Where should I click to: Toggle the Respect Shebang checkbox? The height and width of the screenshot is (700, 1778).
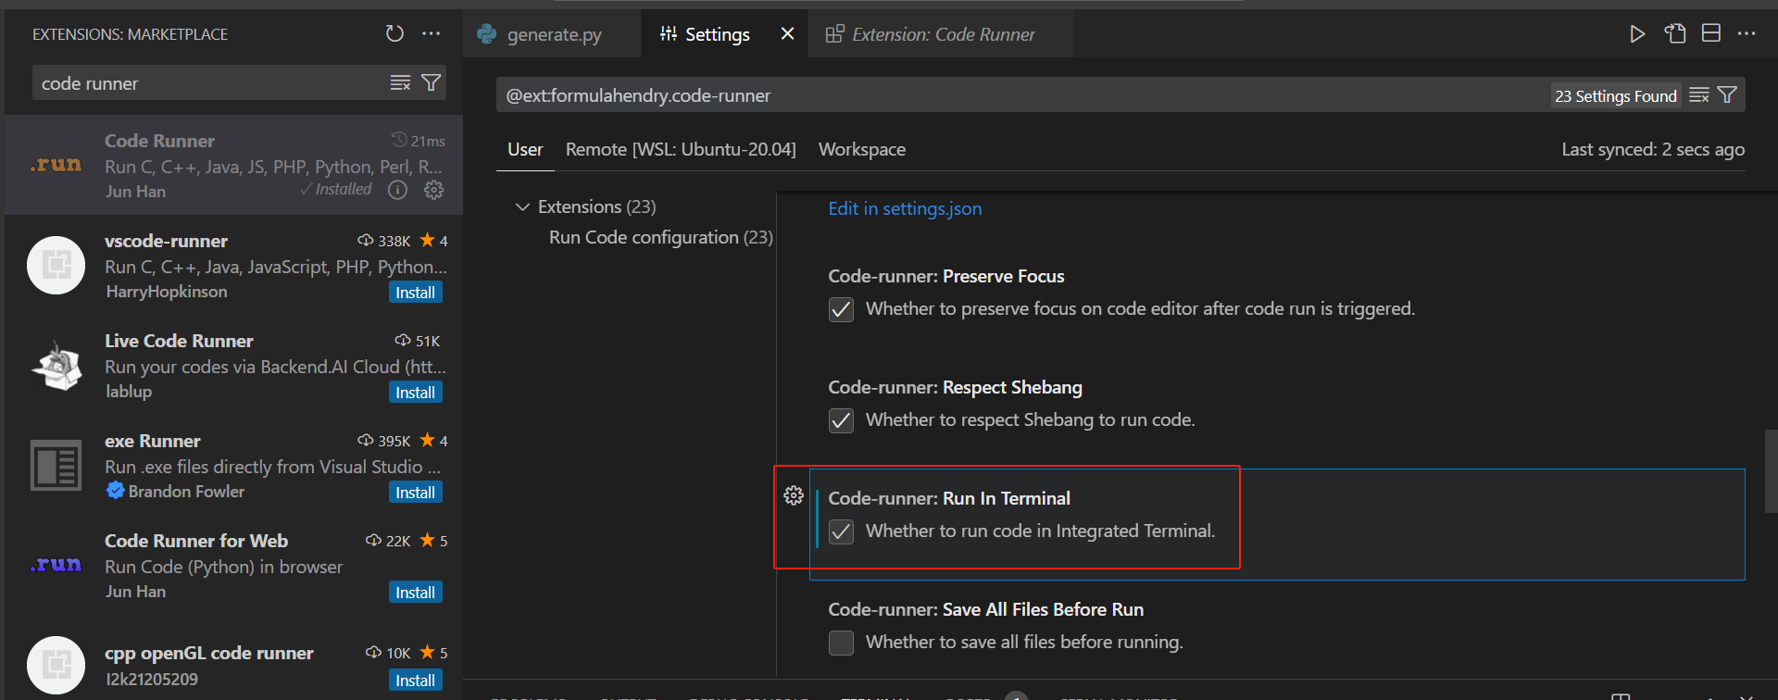841,420
